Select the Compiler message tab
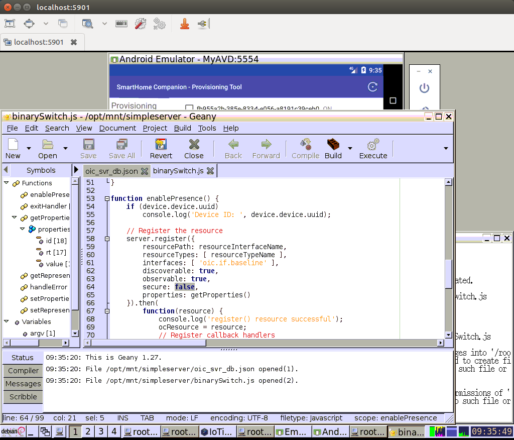The image size is (514, 440). tap(23, 371)
